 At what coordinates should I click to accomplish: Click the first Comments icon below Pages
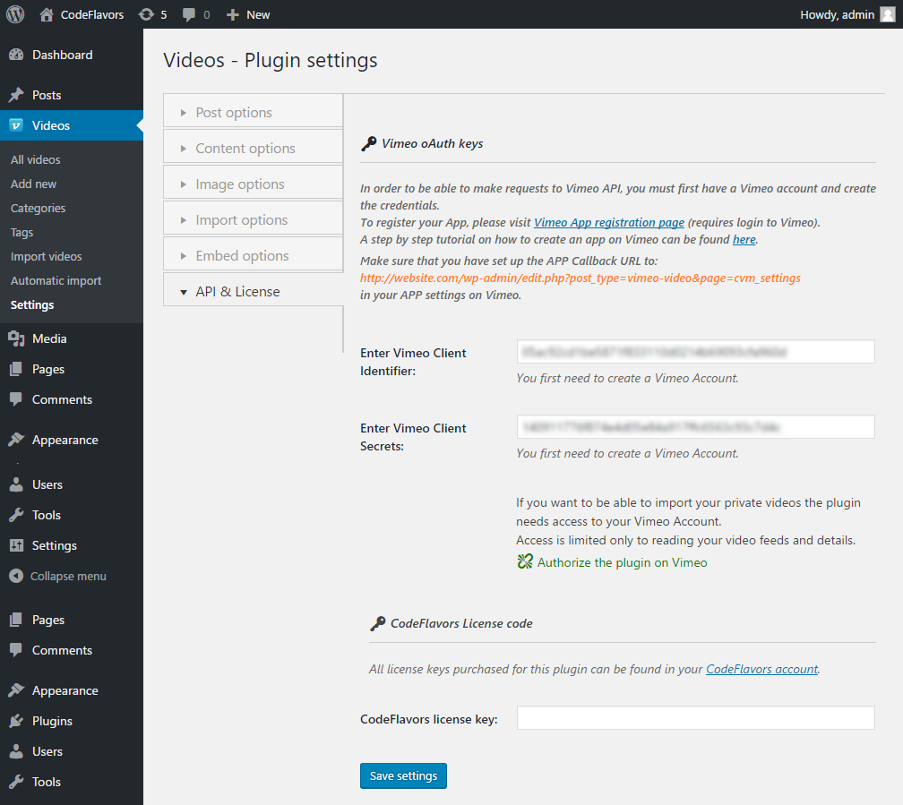click(x=16, y=399)
